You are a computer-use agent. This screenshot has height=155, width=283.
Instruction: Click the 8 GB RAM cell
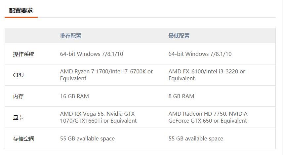pyautogui.click(x=181, y=96)
